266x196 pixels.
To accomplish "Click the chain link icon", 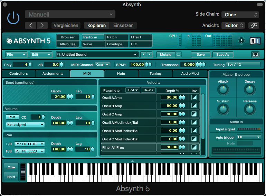I will pos(254,25).
